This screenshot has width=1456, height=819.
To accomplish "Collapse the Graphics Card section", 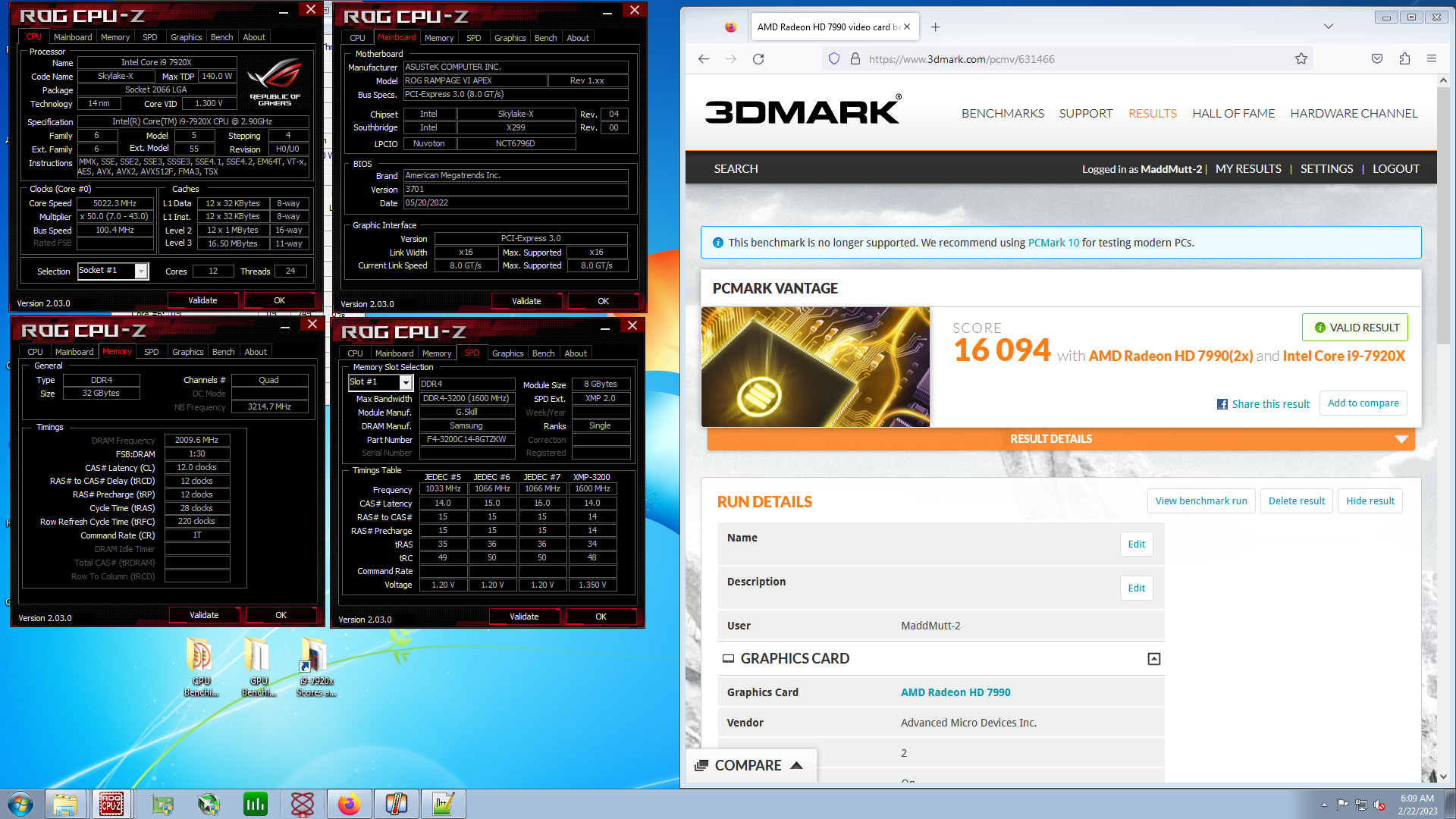I will tap(1154, 659).
